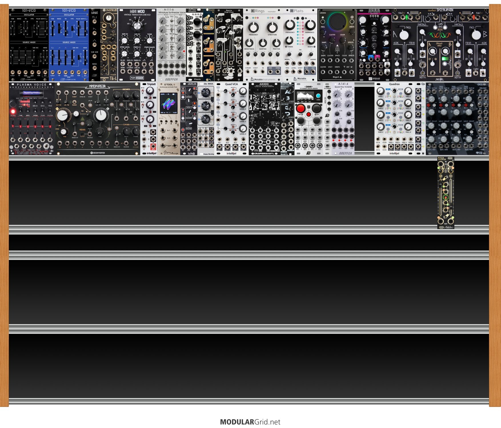Click the glowing red PITCH button on Plasma Voice
The width and height of the screenshot is (501, 428).
[13, 111]
